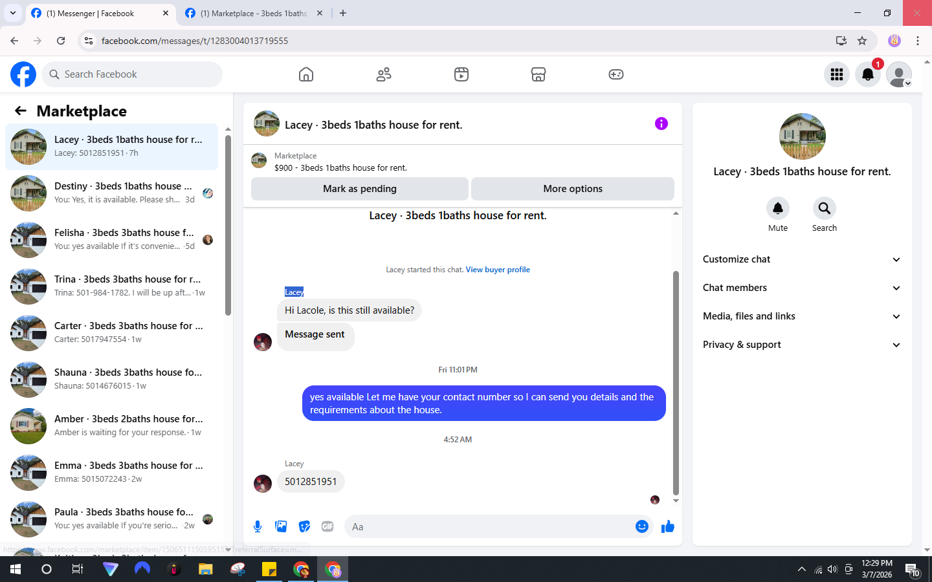The width and height of the screenshot is (932, 582).
Task: Send a thumbs-up like
Action: coord(668,526)
